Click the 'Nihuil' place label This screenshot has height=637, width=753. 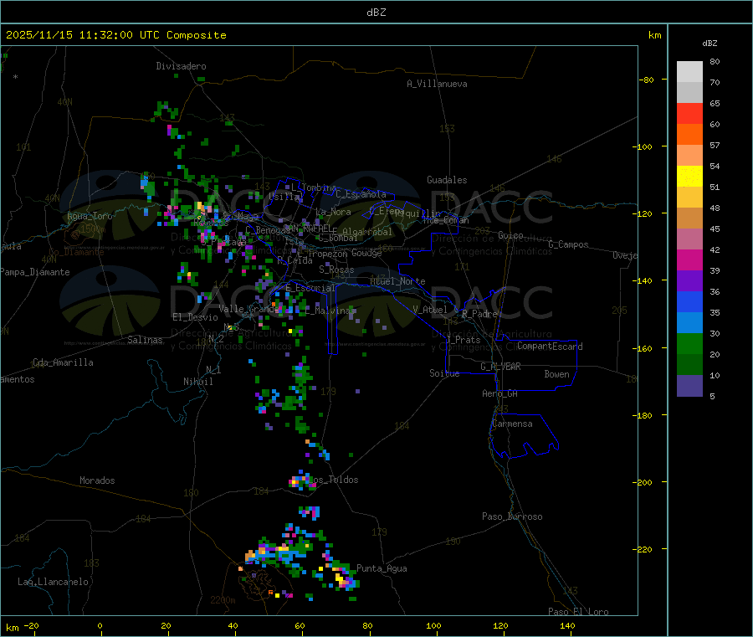197,382
